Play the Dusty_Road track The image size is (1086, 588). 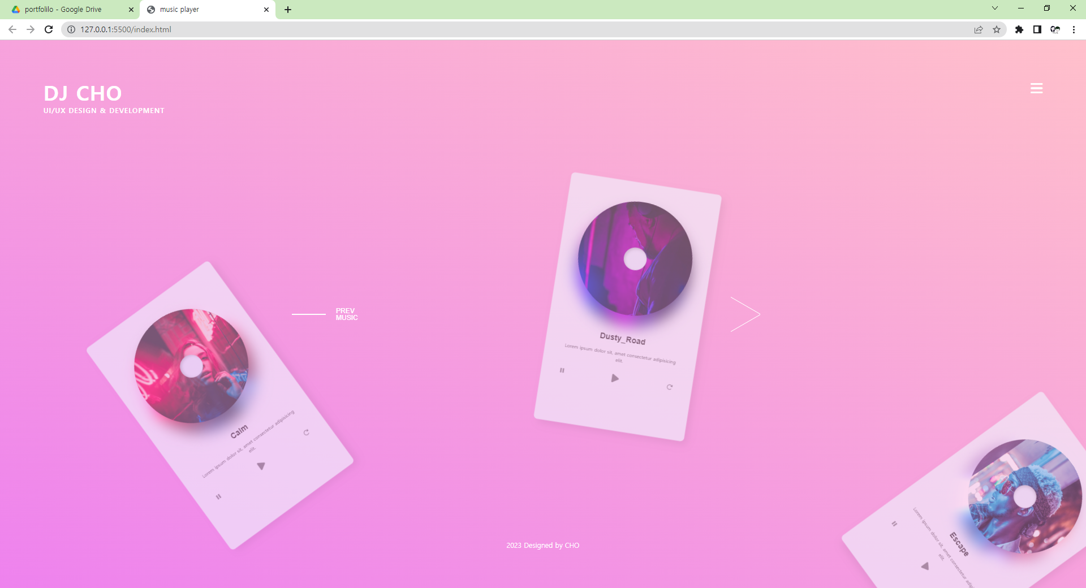click(615, 378)
